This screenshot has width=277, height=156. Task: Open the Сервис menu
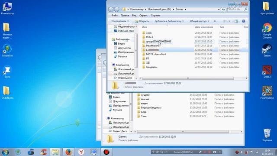143,16
